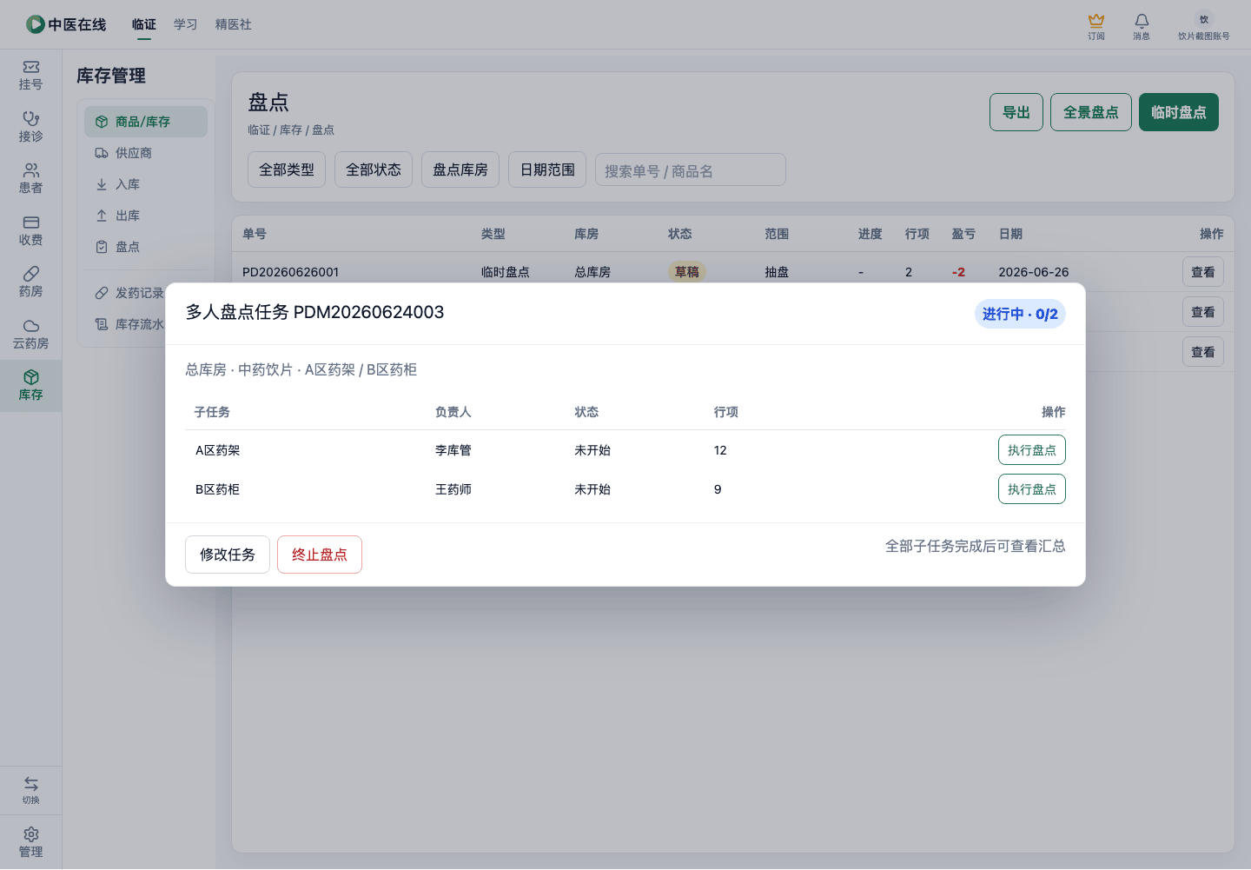Screen dimensions: 1251x870
Task: Open the 挂号 registration sidebar icon
Action: 30,76
